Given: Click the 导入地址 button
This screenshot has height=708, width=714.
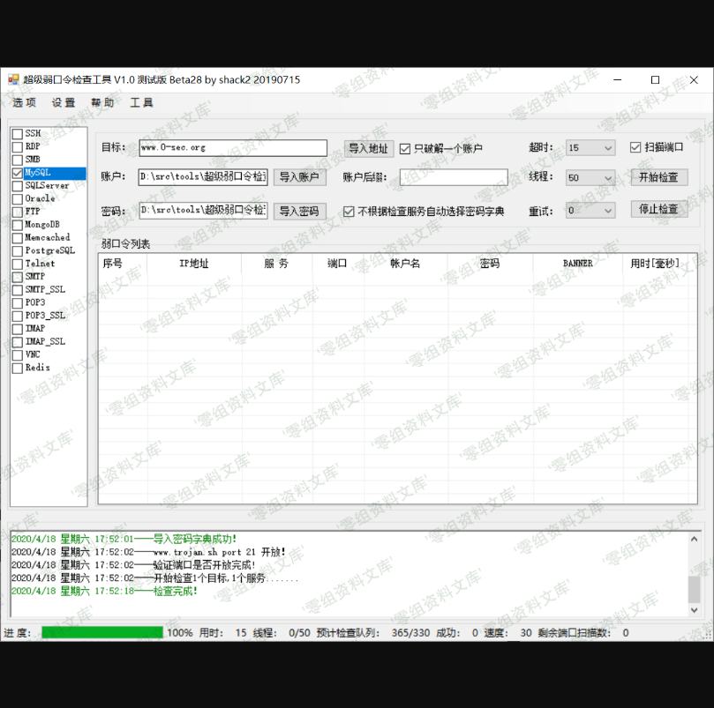Looking at the screenshot, I should [x=368, y=149].
